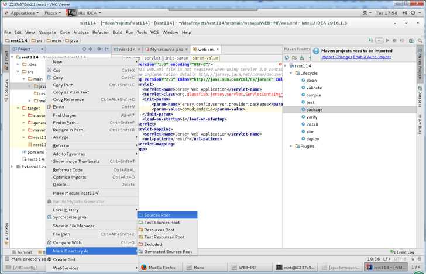Screen dimensions: 426x274
Task: Open the Structure side tool tab
Action: coord(6,91)
